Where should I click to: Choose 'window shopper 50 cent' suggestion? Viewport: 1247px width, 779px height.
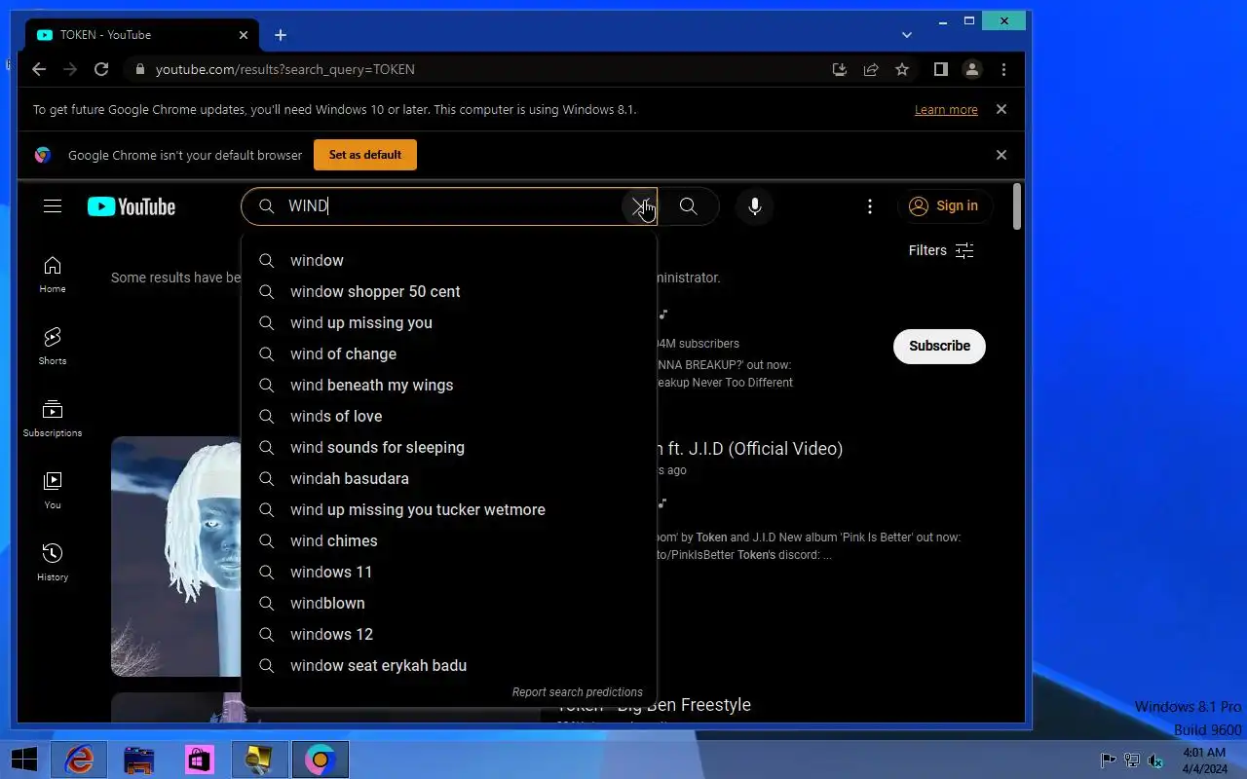coord(449,291)
